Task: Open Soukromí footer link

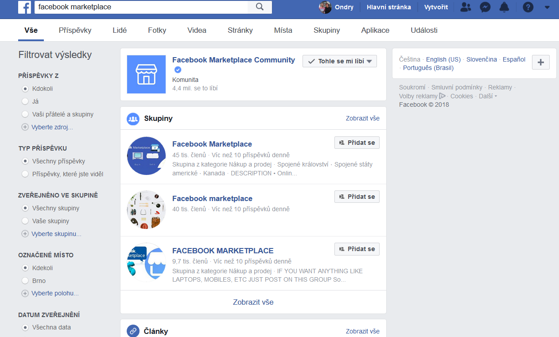Action: coord(412,87)
